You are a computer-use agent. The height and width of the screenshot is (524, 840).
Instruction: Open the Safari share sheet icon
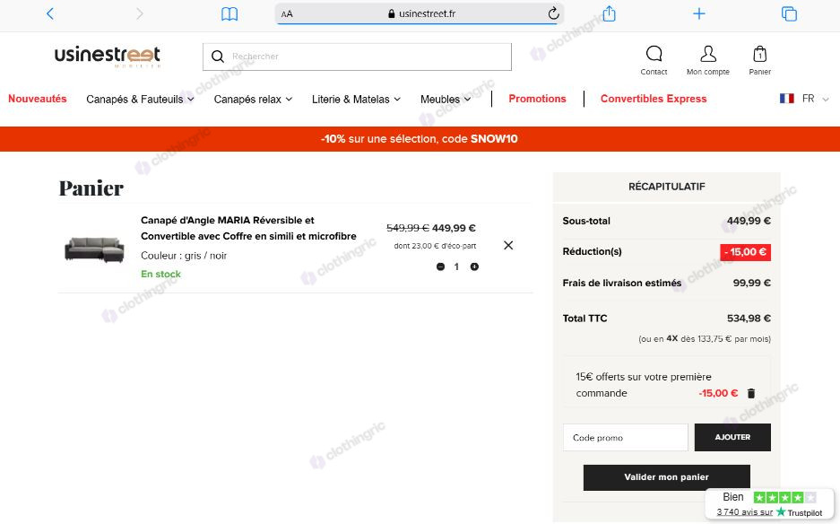pyautogui.click(x=609, y=13)
